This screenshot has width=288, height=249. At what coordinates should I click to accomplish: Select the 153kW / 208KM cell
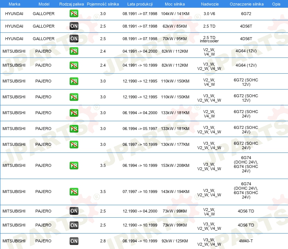(x=175, y=165)
